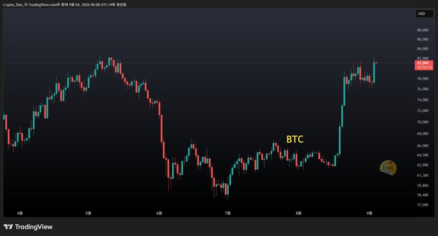Click the 86,000 price axis label

pos(423,39)
